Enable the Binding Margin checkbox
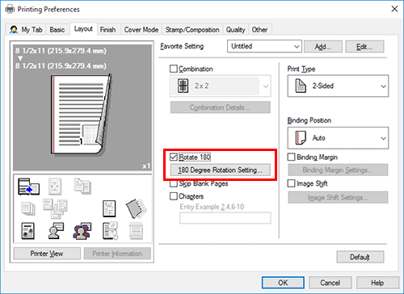 292,157
